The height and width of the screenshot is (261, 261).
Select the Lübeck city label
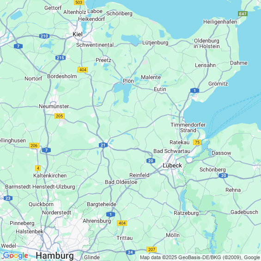172,165
